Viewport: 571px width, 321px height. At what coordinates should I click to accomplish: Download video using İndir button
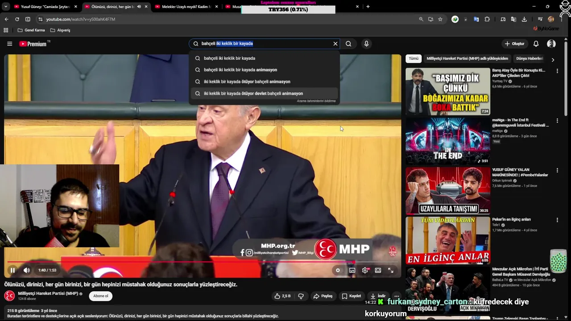pos(378,296)
